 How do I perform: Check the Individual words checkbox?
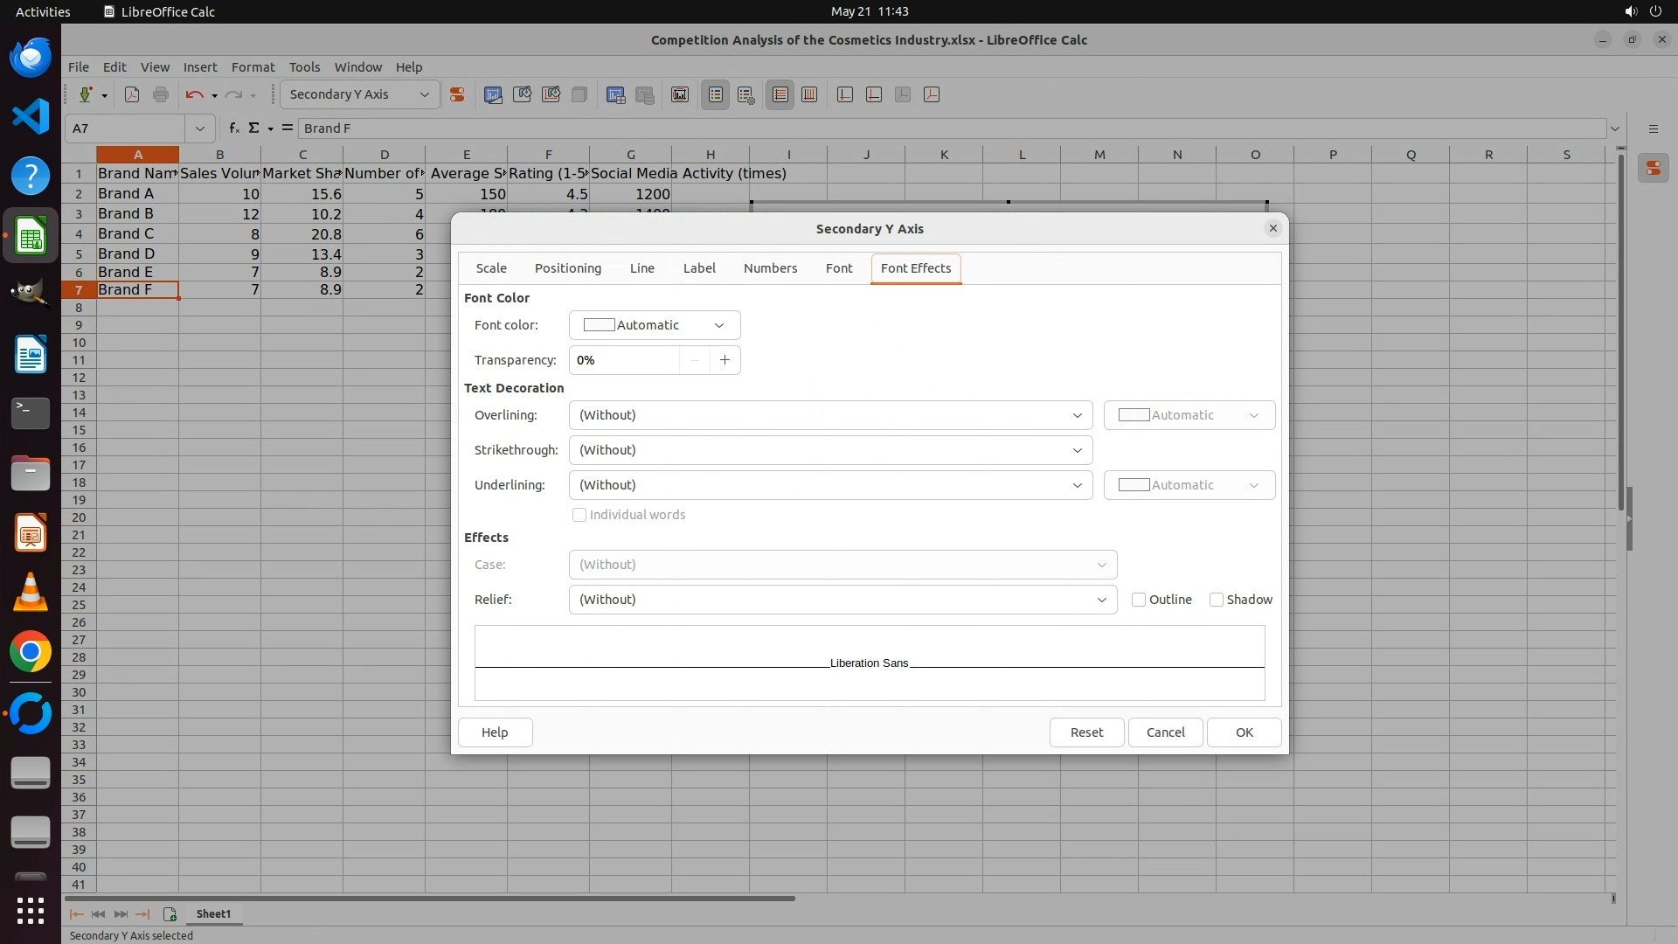(579, 515)
